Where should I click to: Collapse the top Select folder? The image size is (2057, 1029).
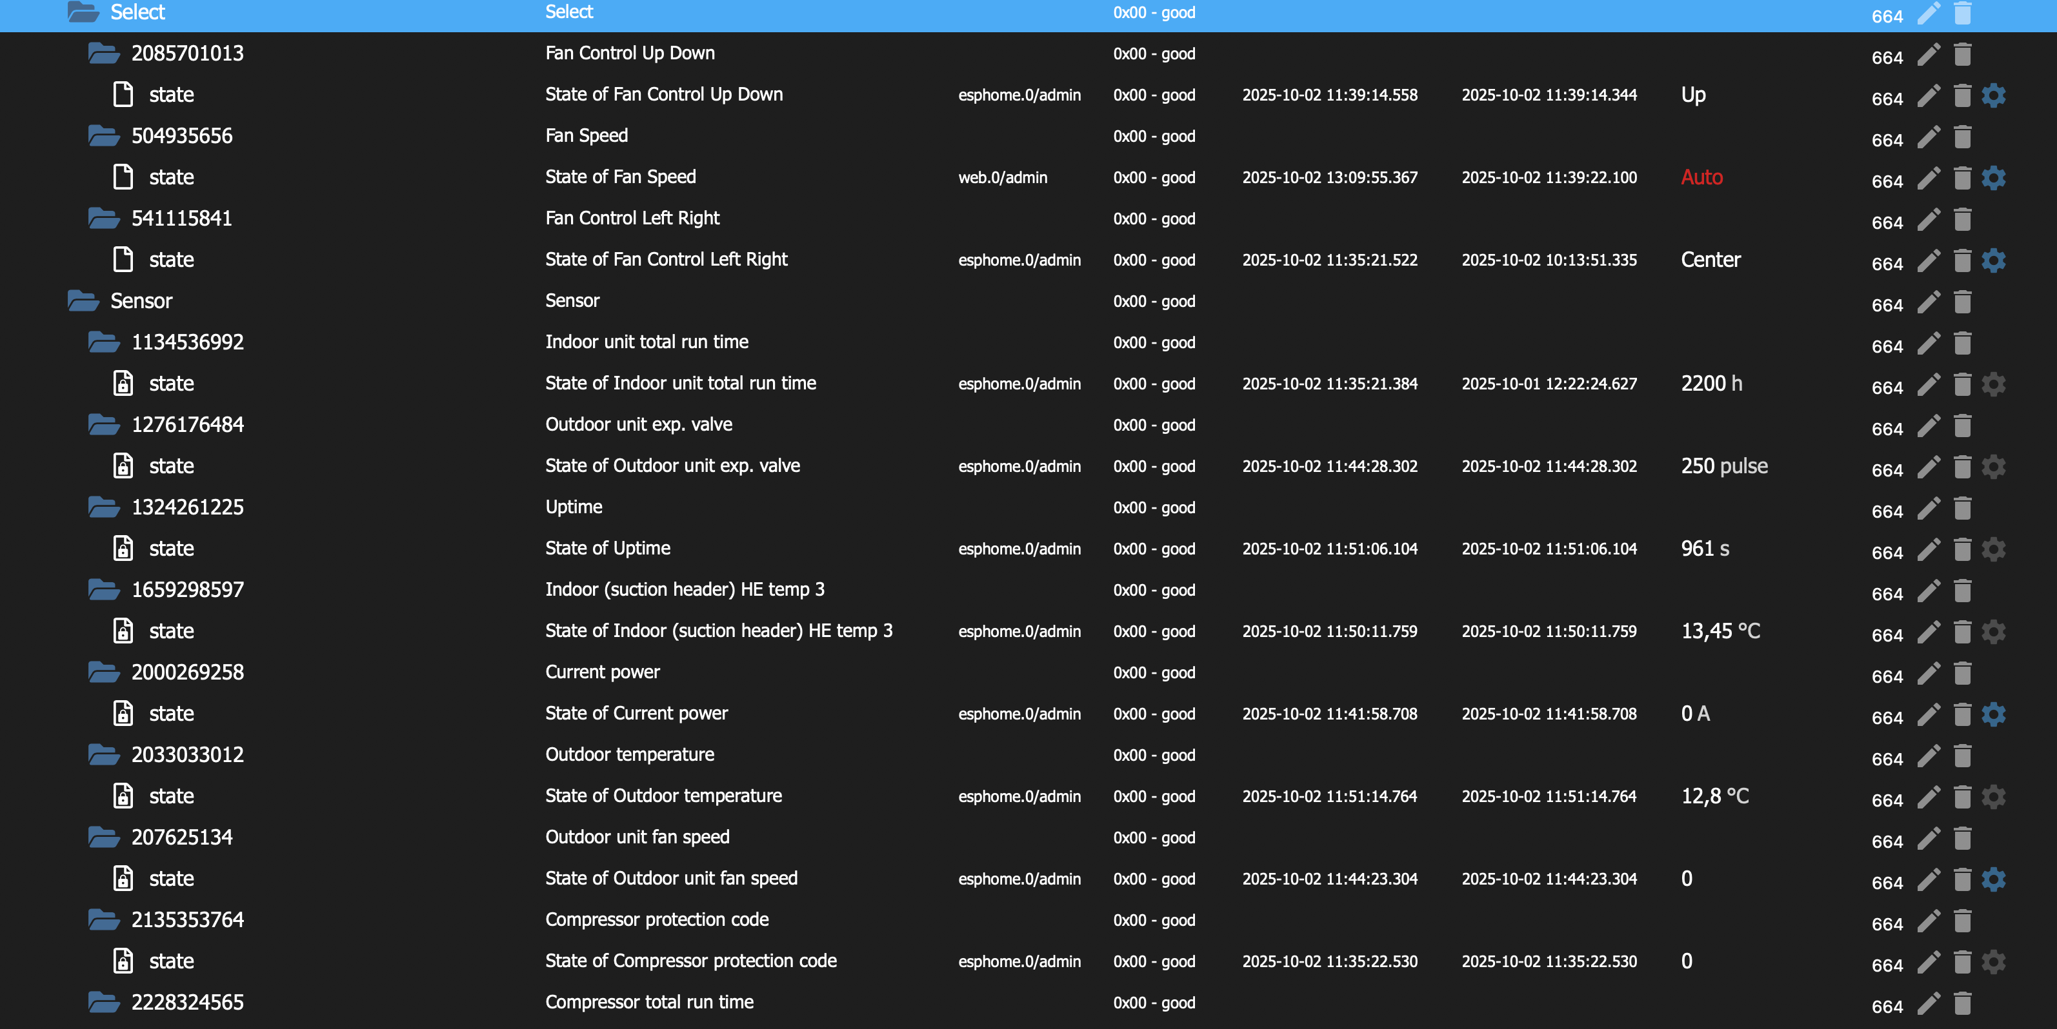(83, 12)
